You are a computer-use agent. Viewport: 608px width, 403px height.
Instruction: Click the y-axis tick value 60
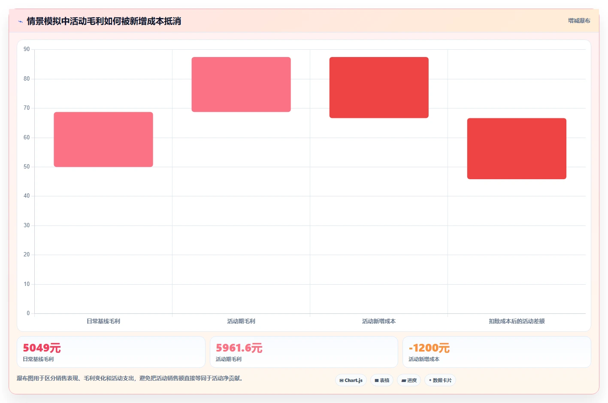click(27, 138)
